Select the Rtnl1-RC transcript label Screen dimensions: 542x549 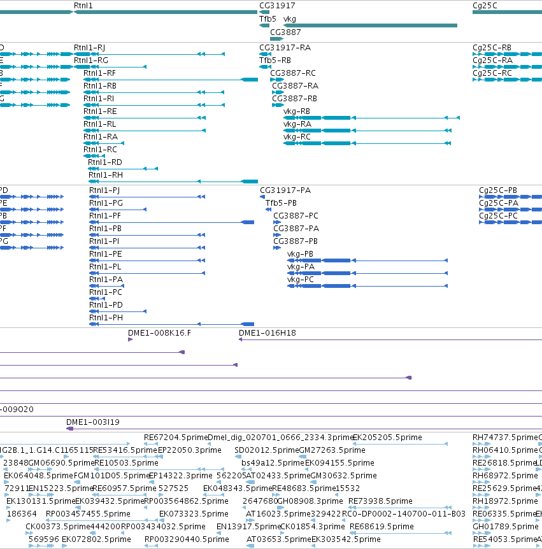pyautogui.click(x=100, y=150)
